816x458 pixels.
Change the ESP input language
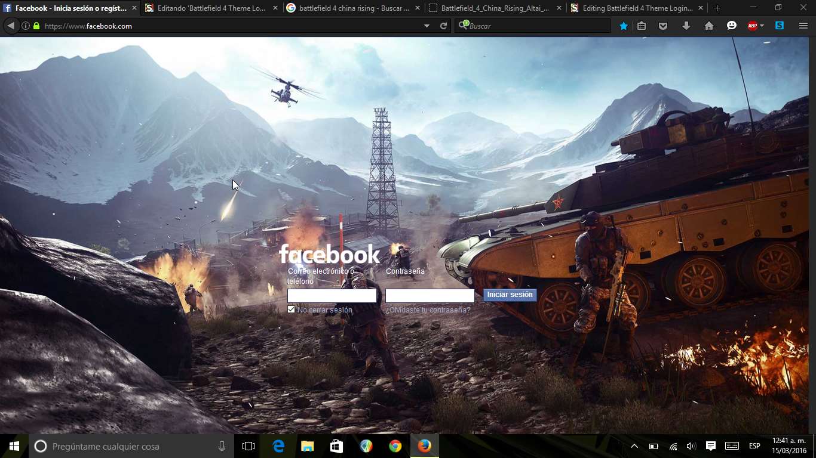pyautogui.click(x=754, y=446)
